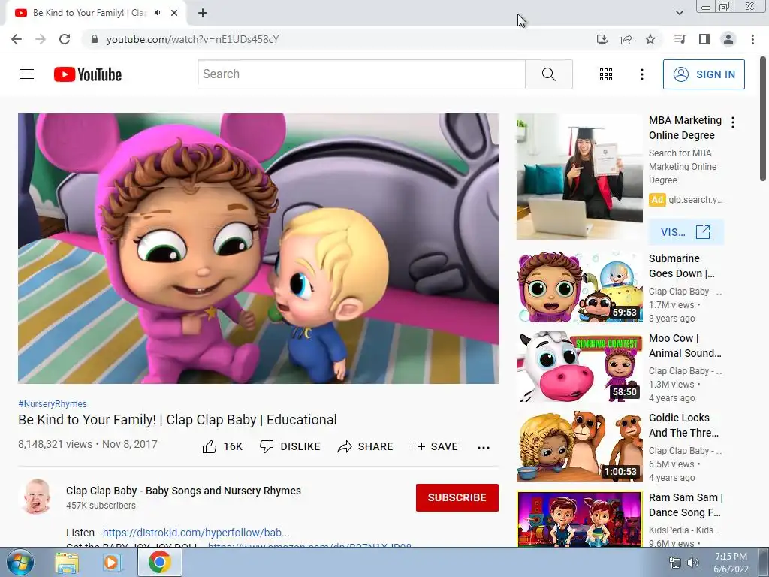Open Chrome media controls icon
Screen dimensions: 769x577
coord(680,39)
